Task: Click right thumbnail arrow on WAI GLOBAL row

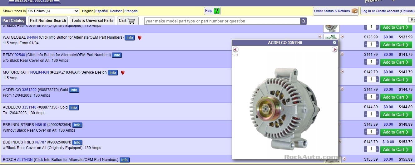Action: (x=342, y=36)
